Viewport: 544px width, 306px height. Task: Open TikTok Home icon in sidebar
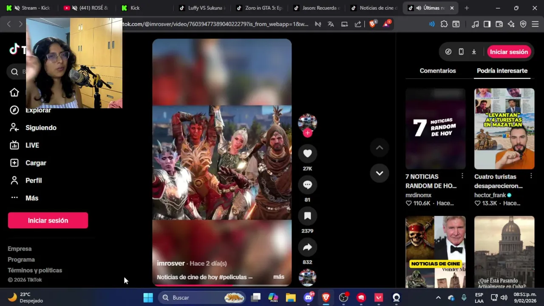(x=14, y=92)
